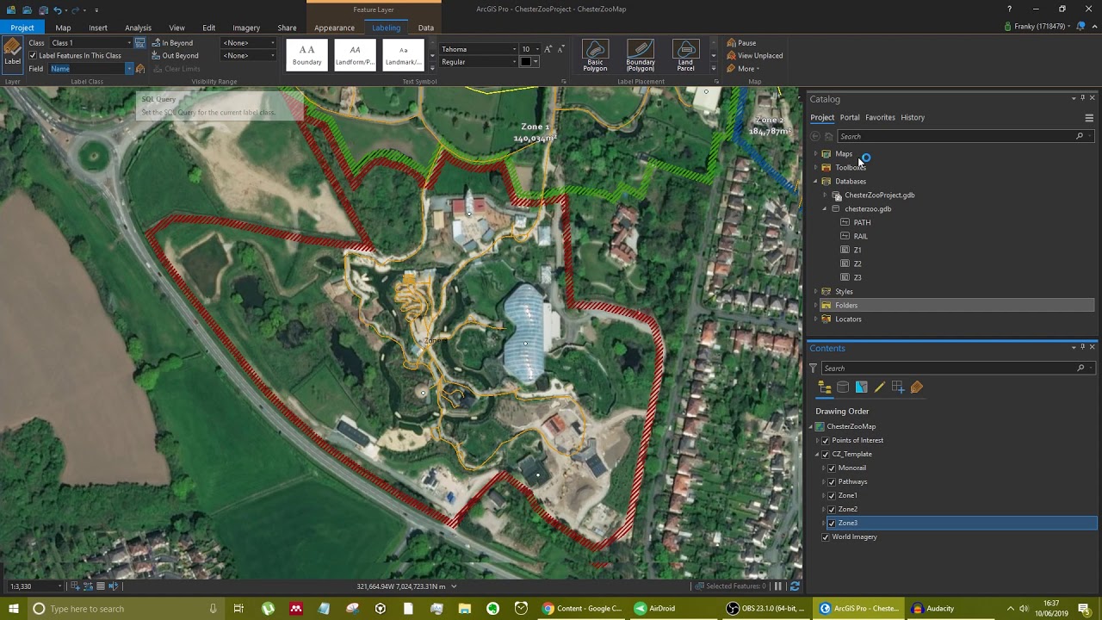Switch Contents to List By Drawing Order

tap(825, 387)
